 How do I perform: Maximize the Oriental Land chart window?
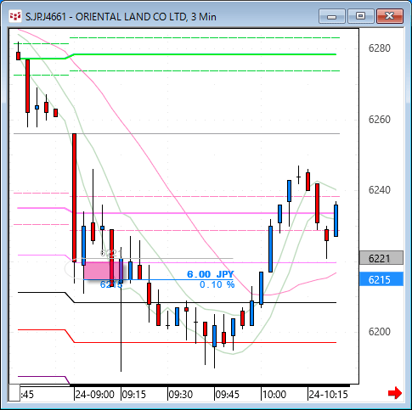tap(360, 16)
